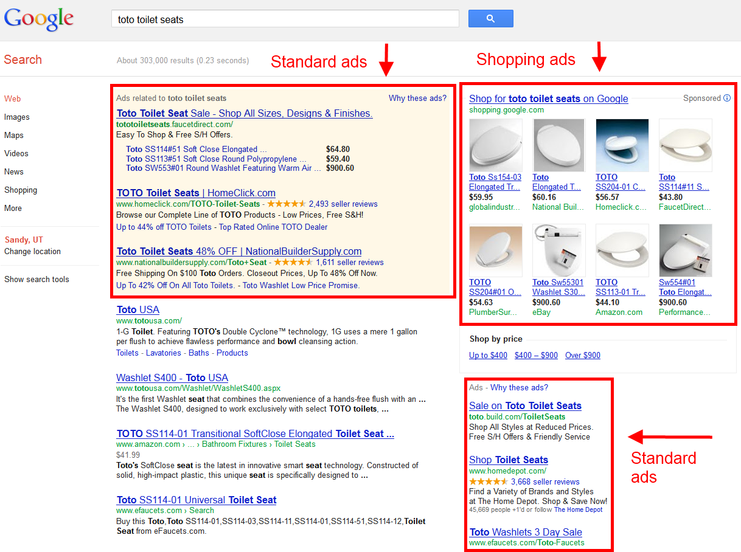Click the Amazon SS113-01 seat image

point(622,250)
